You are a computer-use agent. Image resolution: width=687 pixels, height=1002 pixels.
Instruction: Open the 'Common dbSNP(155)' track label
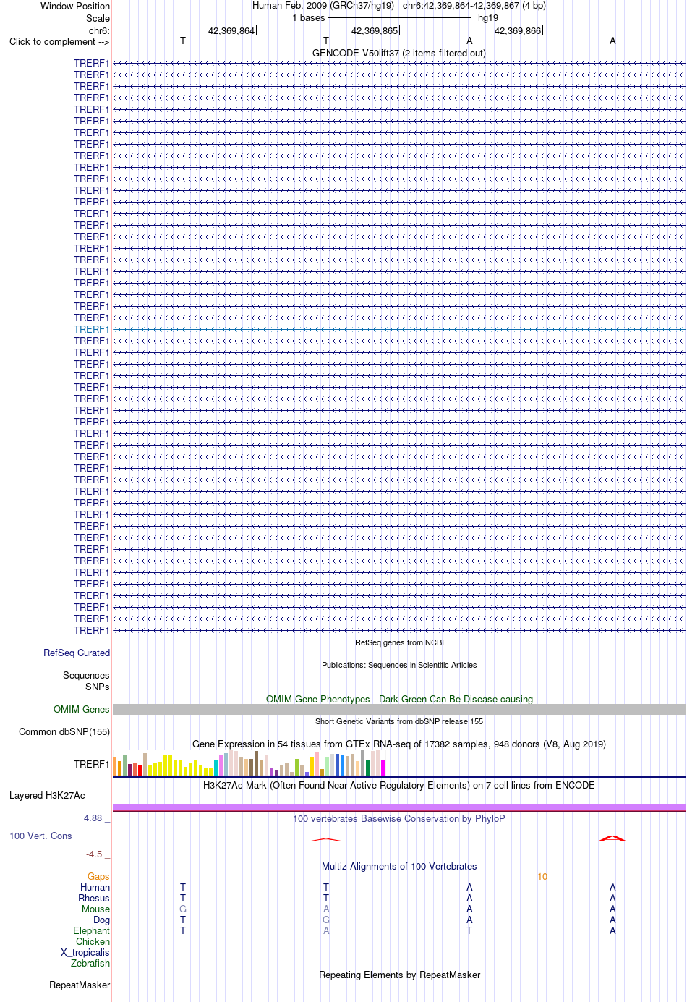[64, 731]
